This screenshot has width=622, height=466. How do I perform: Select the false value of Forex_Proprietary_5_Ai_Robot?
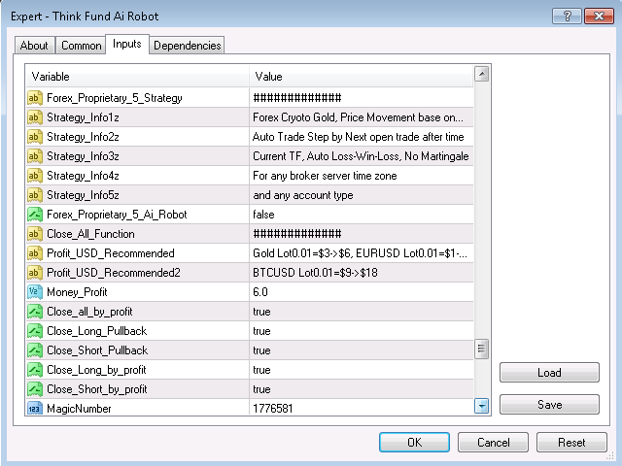[x=263, y=215]
